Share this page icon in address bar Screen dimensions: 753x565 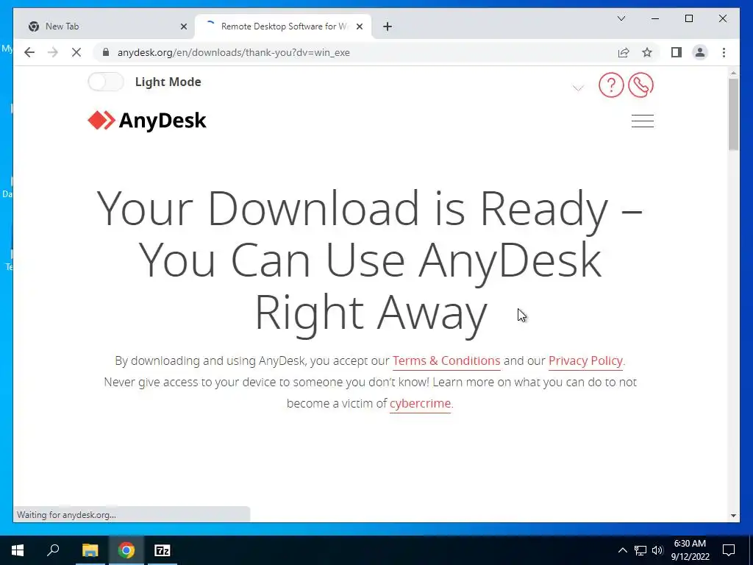coord(624,52)
